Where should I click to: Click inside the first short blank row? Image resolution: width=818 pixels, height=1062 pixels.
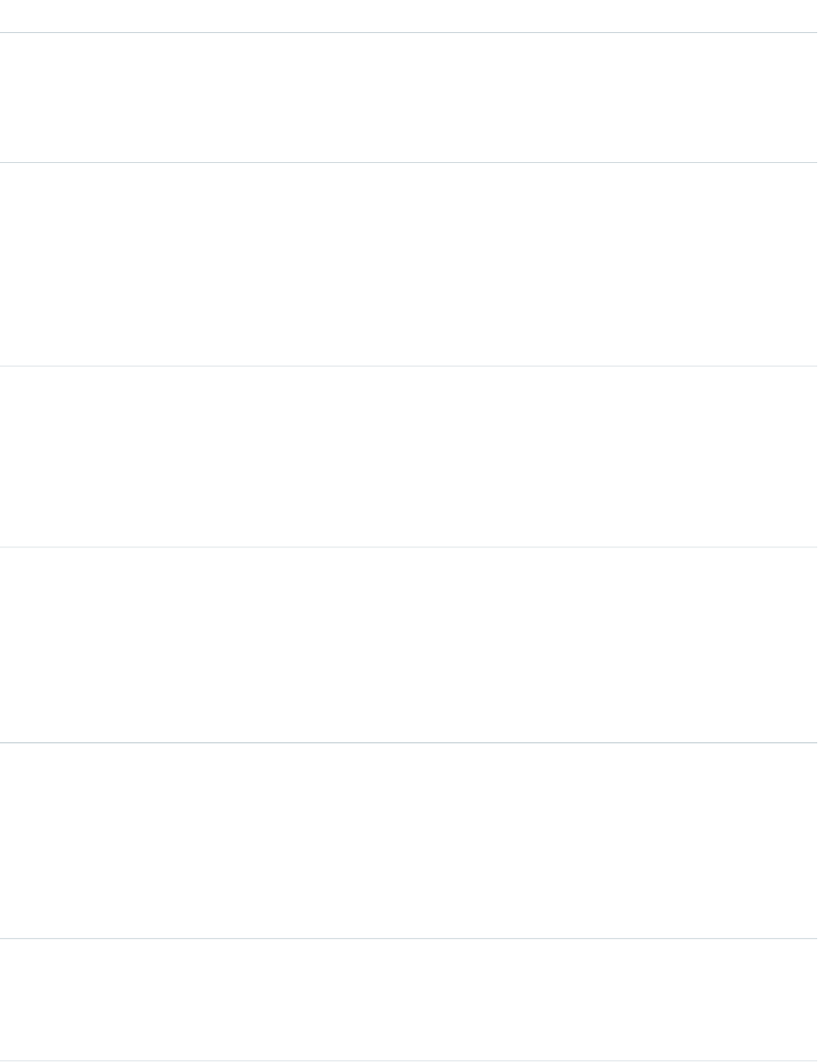(409, 98)
